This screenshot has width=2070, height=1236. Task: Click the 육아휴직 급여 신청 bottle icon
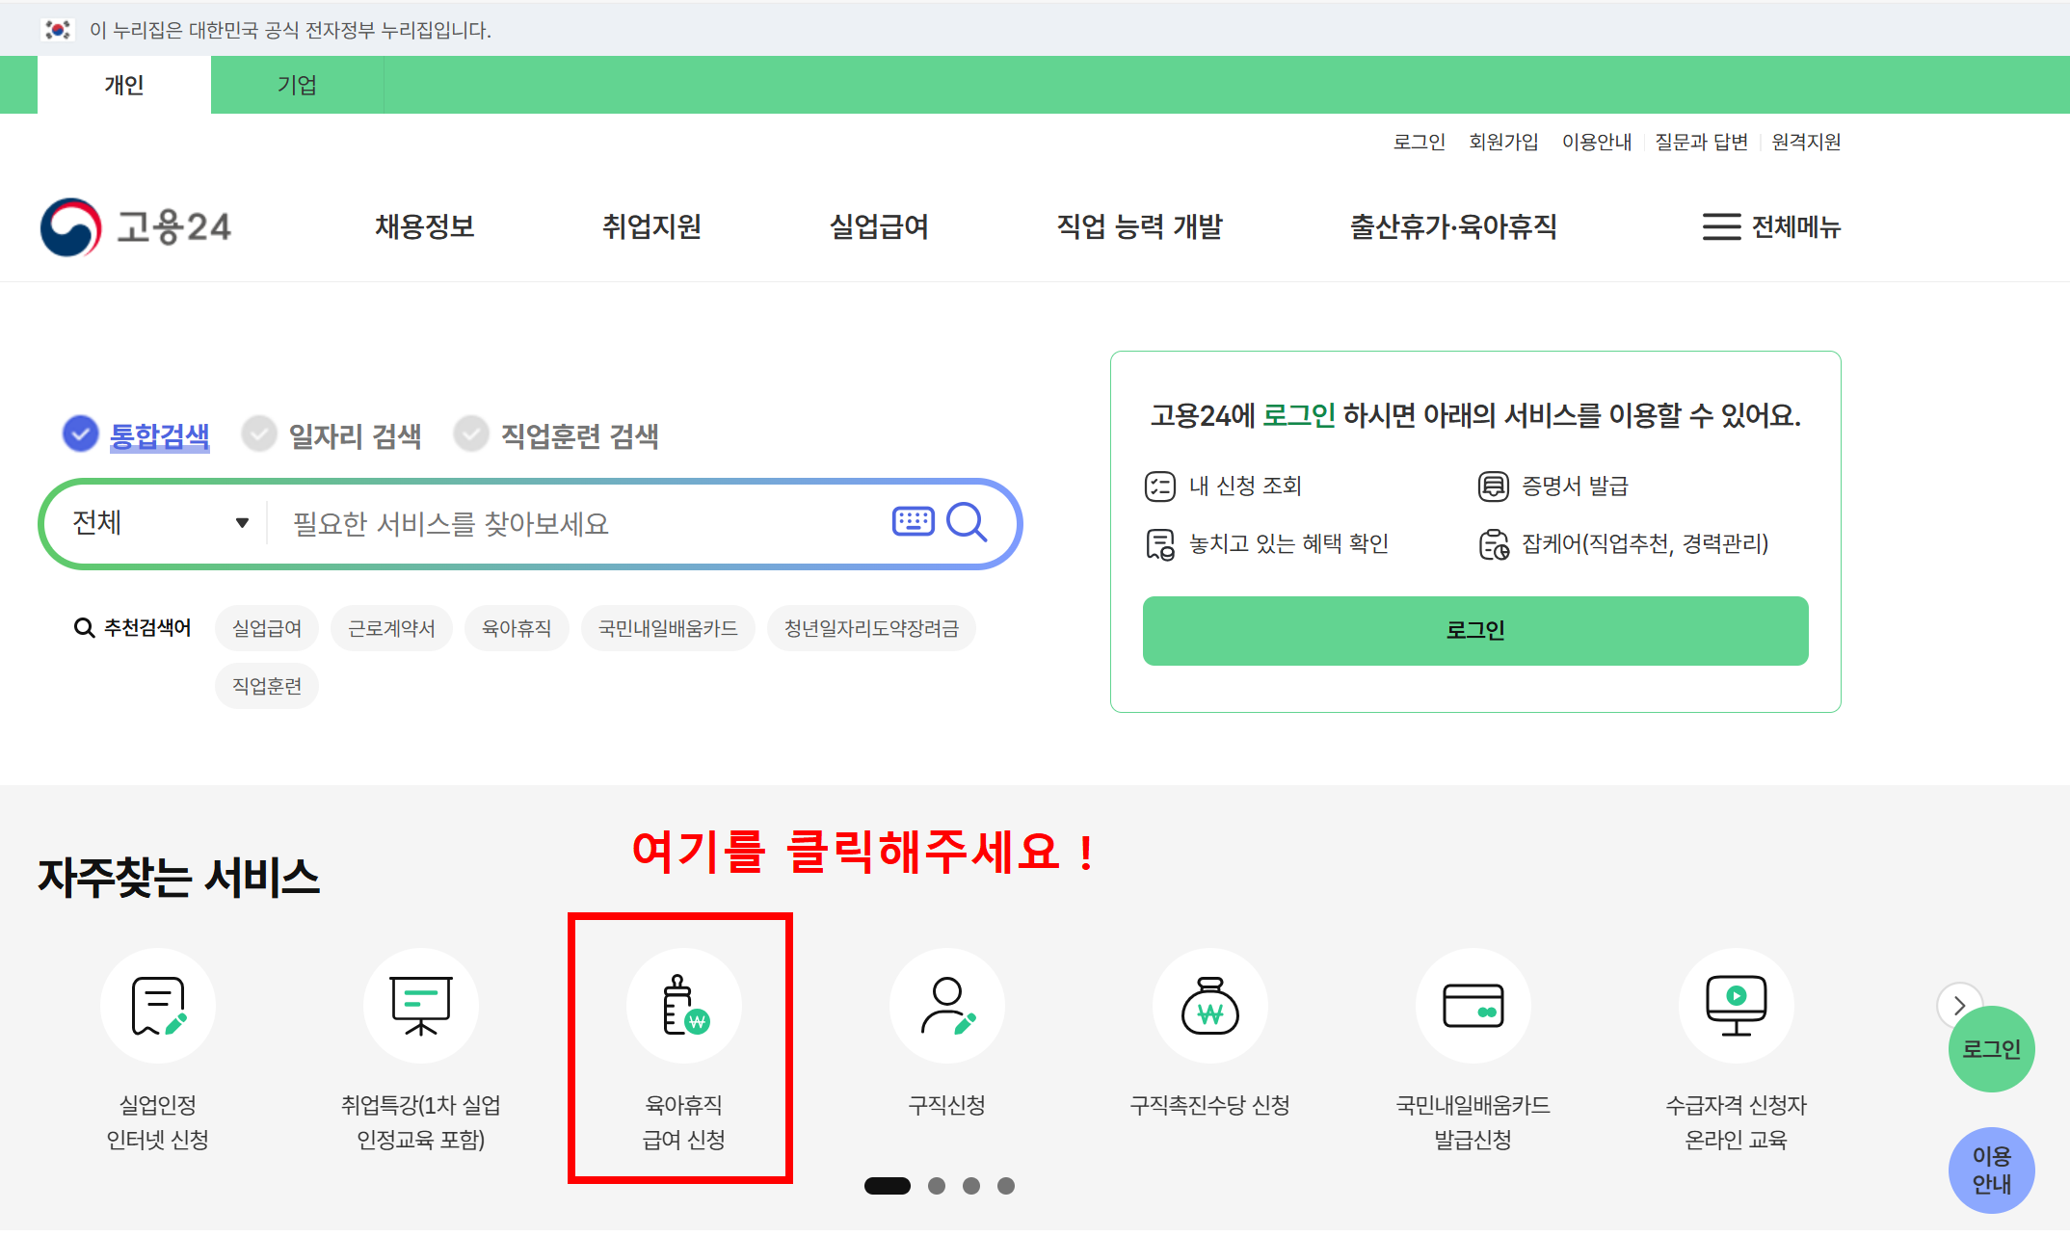click(684, 1006)
